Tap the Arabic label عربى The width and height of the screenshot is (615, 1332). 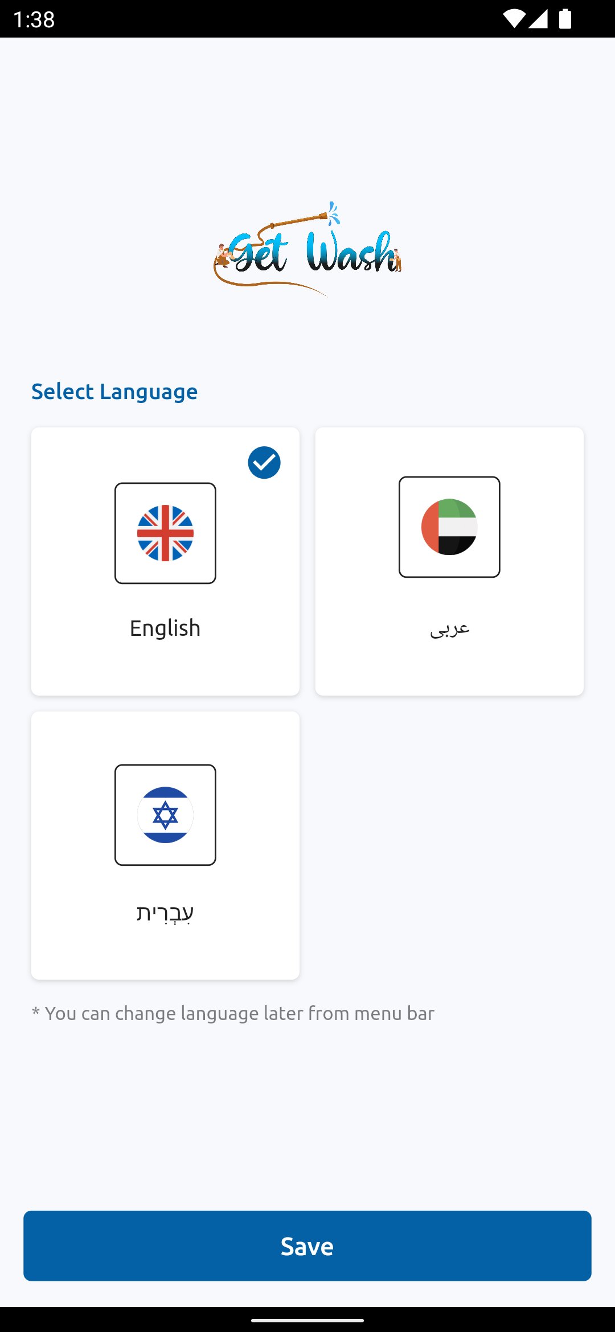[449, 628]
